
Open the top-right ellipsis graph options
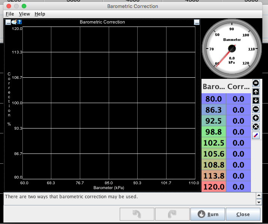click(x=197, y=22)
